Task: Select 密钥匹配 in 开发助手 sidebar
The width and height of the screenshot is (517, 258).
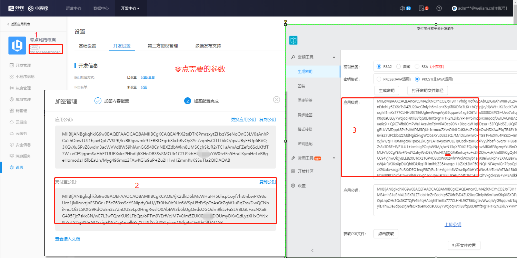Action: click(x=305, y=143)
